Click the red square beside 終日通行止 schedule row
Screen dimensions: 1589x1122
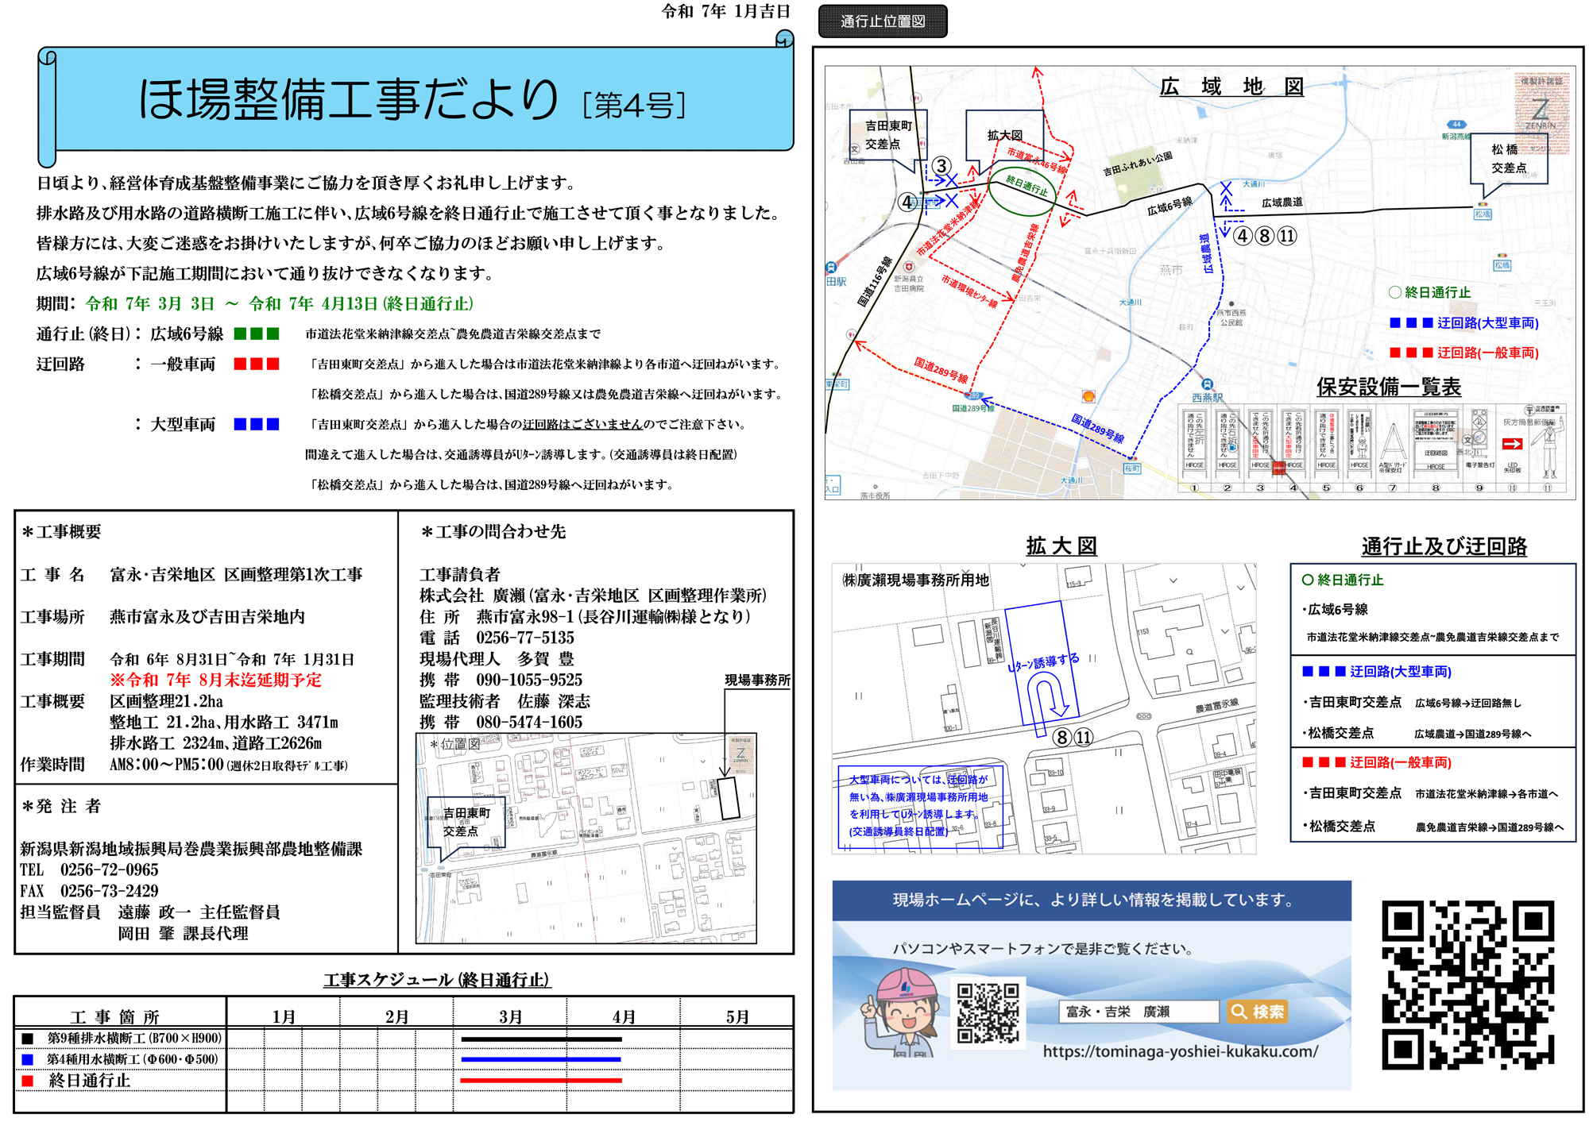pos(28,1081)
